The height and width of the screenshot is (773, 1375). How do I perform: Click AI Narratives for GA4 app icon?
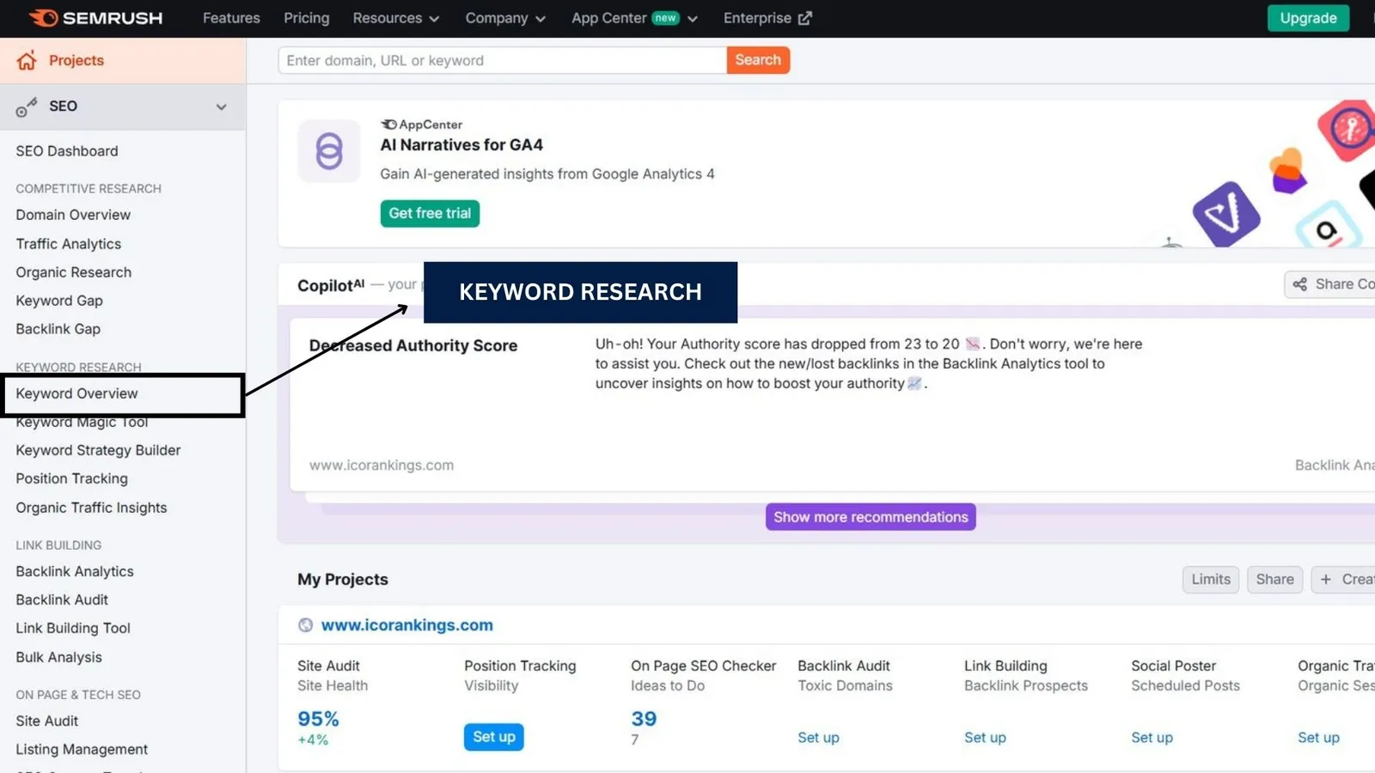click(329, 151)
